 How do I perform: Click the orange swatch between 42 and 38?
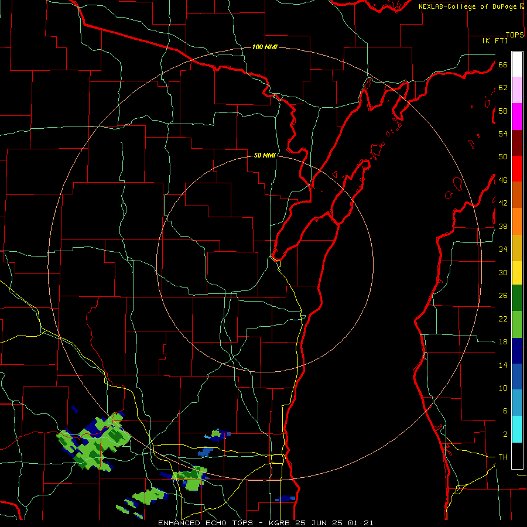click(517, 221)
